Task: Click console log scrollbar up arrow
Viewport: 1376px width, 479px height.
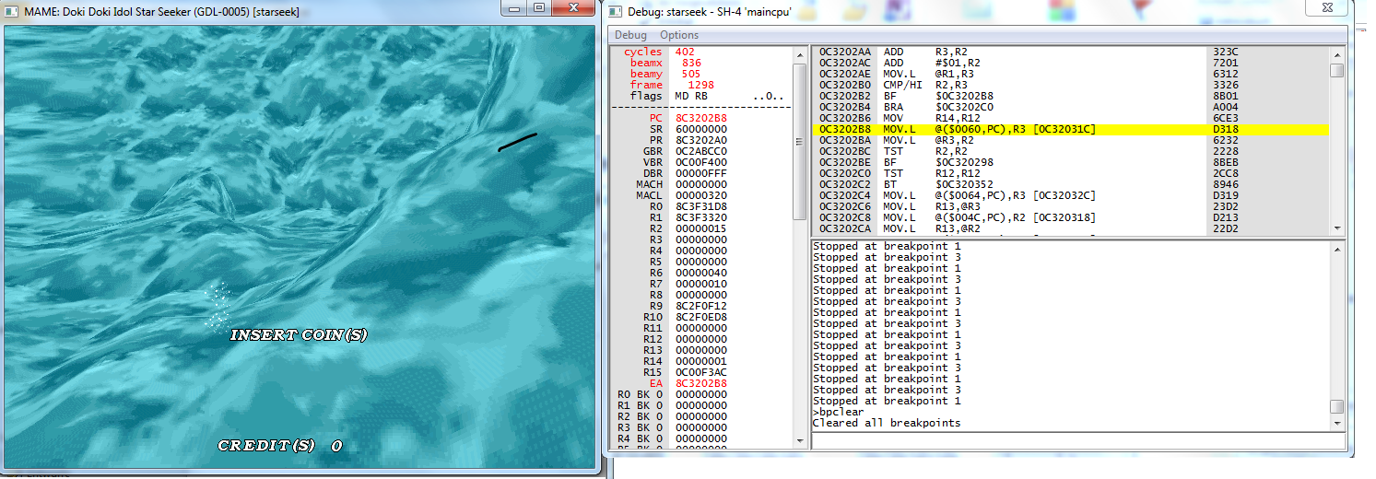Action: 1336,248
